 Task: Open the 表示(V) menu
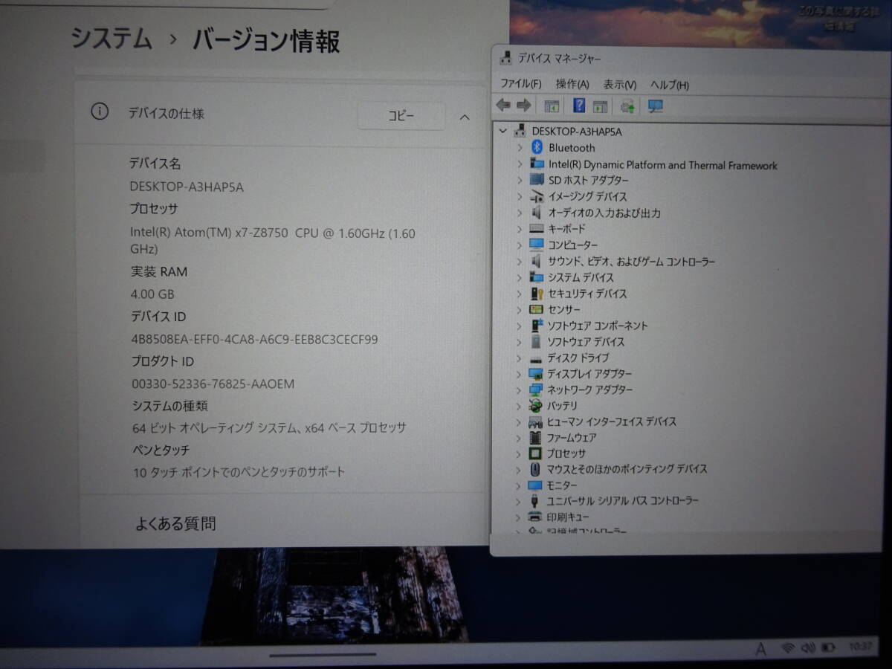pyautogui.click(x=619, y=85)
